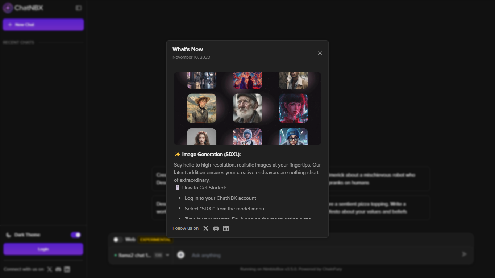Start a New Chat

coord(43,25)
